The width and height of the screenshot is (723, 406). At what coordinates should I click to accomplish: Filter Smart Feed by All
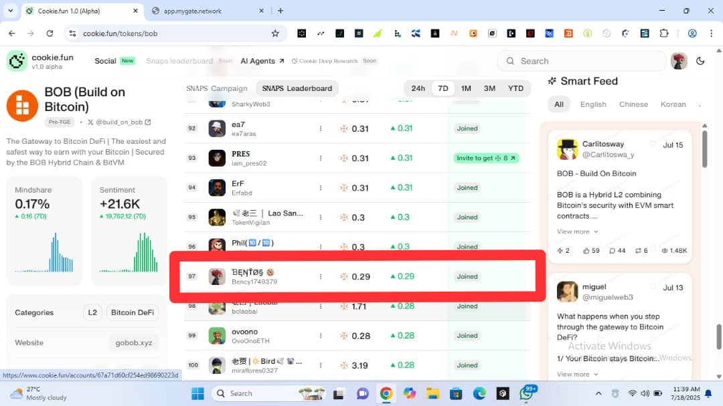559,104
